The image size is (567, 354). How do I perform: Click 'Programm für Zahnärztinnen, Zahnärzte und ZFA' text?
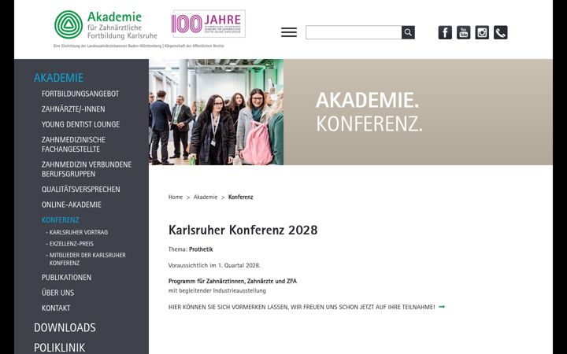(232, 281)
